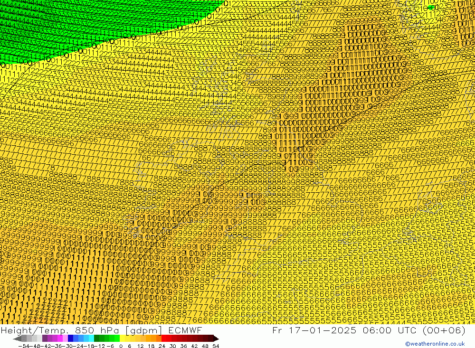Click the cyan legend swatch near -18
Viewport: 475px width, 348px height.
tap(91, 339)
